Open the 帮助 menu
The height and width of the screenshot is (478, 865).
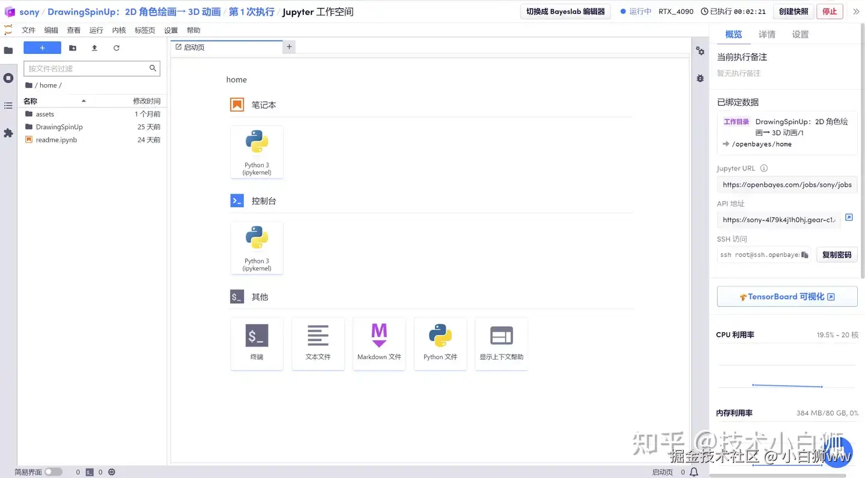pyautogui.click(x=193, y=30)
